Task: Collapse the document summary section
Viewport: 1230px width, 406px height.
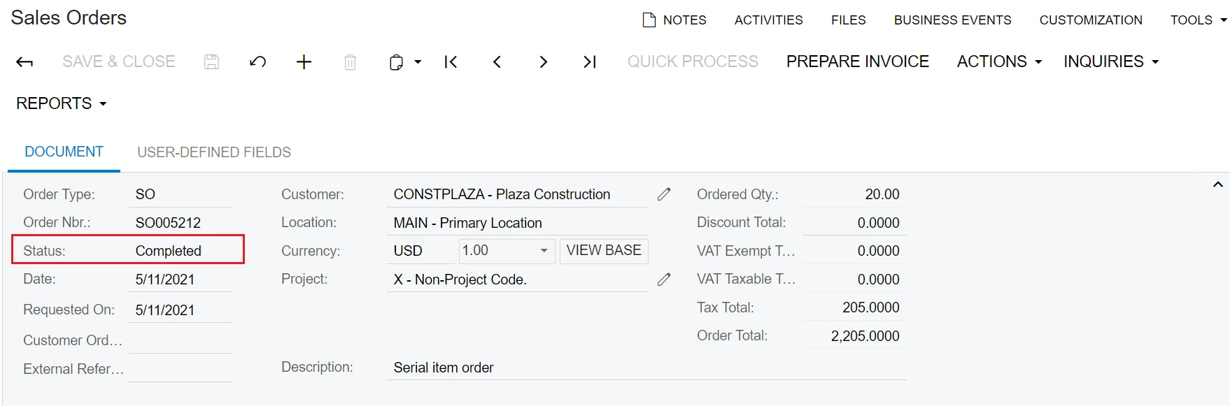Action: (x=1217, y=184)
